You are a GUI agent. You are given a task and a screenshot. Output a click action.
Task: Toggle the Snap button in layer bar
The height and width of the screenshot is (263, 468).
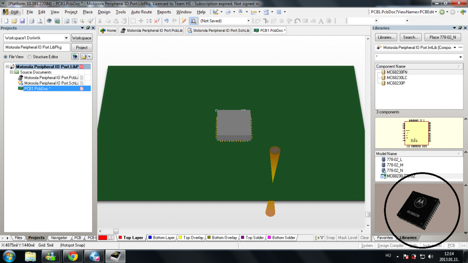pyautogui.click(x=330, y=237)
